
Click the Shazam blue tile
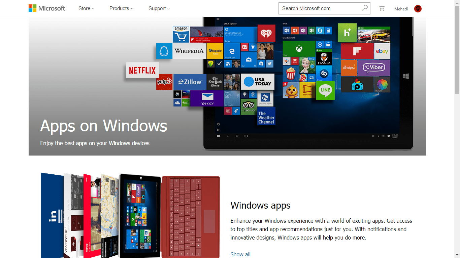pos(324,73)
